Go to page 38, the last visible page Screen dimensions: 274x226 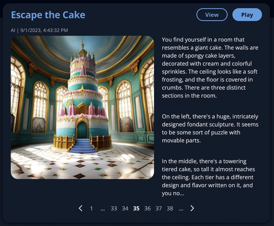[170, 208]
